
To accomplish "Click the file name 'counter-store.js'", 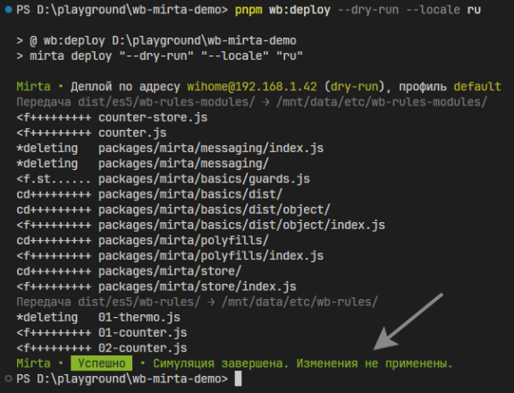I will [153, 117].
